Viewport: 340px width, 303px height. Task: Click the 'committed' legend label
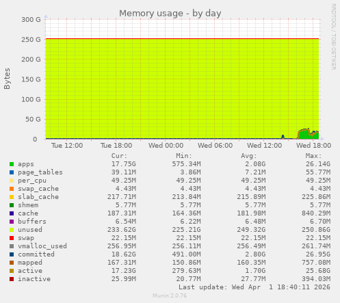(36, 254)
